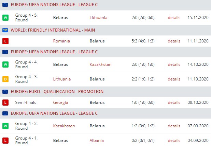Click the green W badge for Kazakhstan–Belarus away match
211x146 pixels.
[x=5, y=126]
